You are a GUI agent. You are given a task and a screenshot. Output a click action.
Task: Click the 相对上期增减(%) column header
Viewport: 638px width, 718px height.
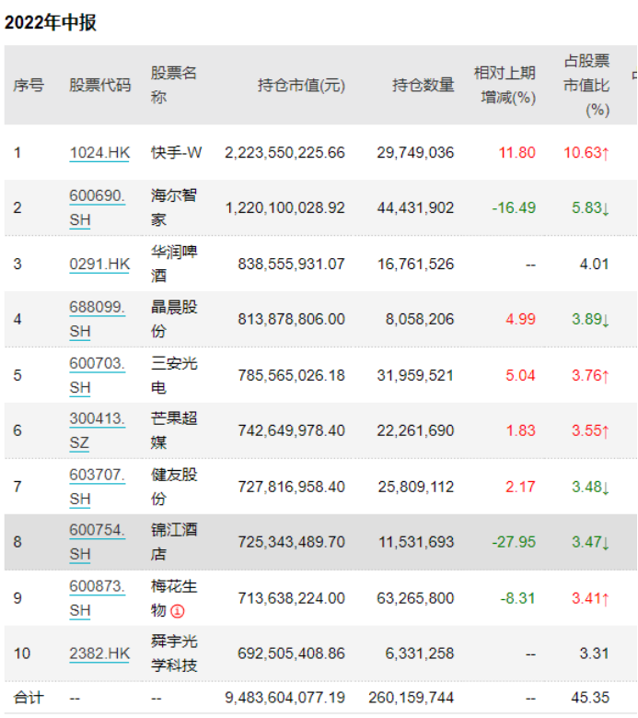coord(505,85)
